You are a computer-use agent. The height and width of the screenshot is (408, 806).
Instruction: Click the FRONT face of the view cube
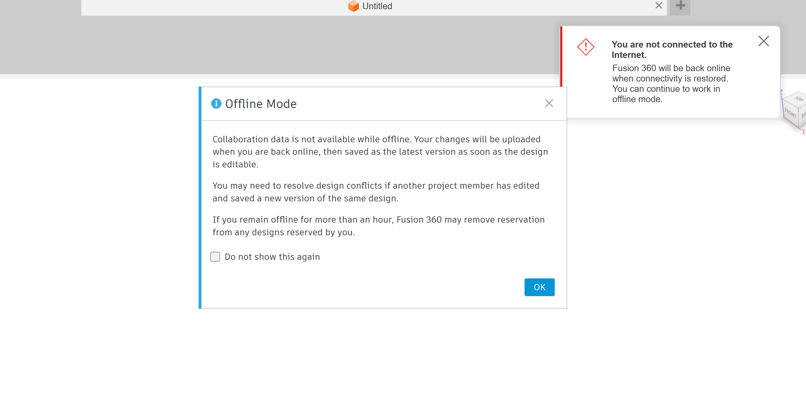coord(791,112)
